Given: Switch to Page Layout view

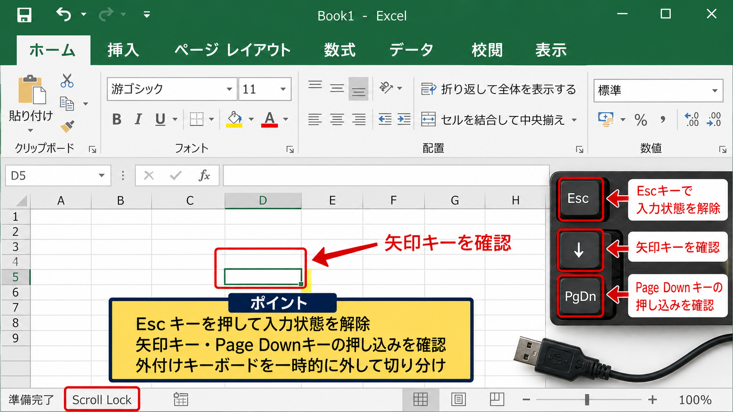Looking at the screenshot, I should point(459,399).
